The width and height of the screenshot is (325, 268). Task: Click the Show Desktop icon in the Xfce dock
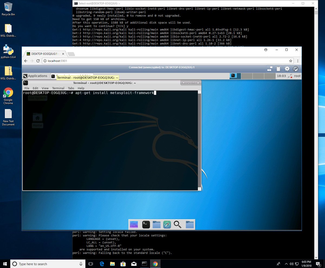click(134, 224)
